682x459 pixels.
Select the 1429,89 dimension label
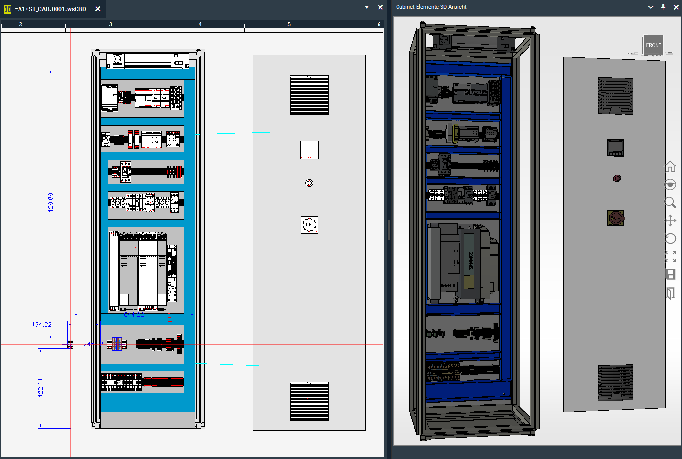click(51, 204)
